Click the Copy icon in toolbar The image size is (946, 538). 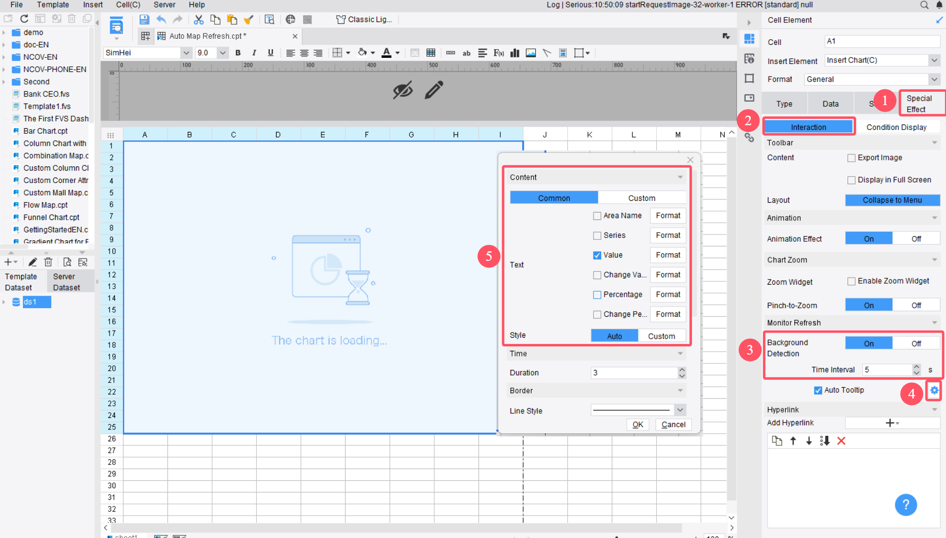click(215, 20)
